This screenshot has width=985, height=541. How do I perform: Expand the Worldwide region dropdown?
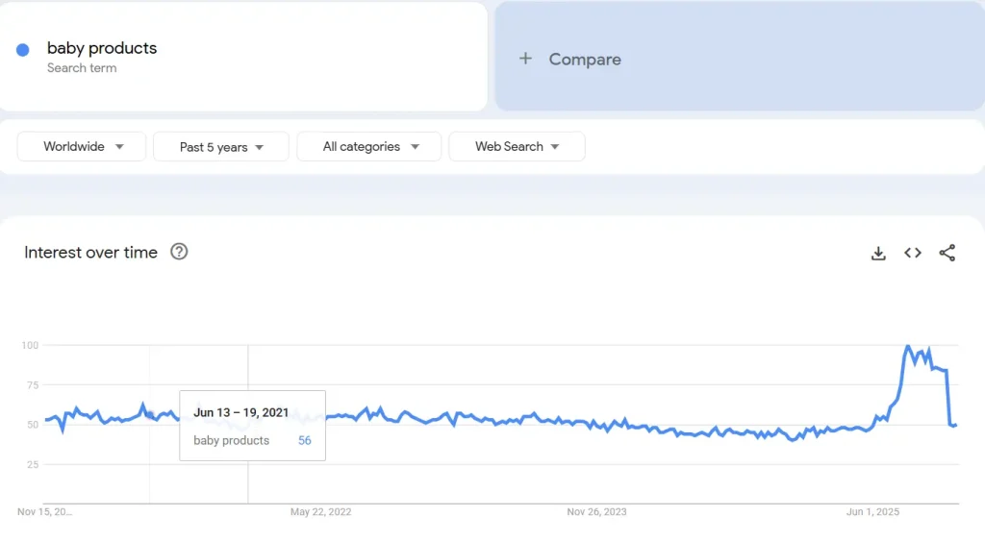point(82,147)
